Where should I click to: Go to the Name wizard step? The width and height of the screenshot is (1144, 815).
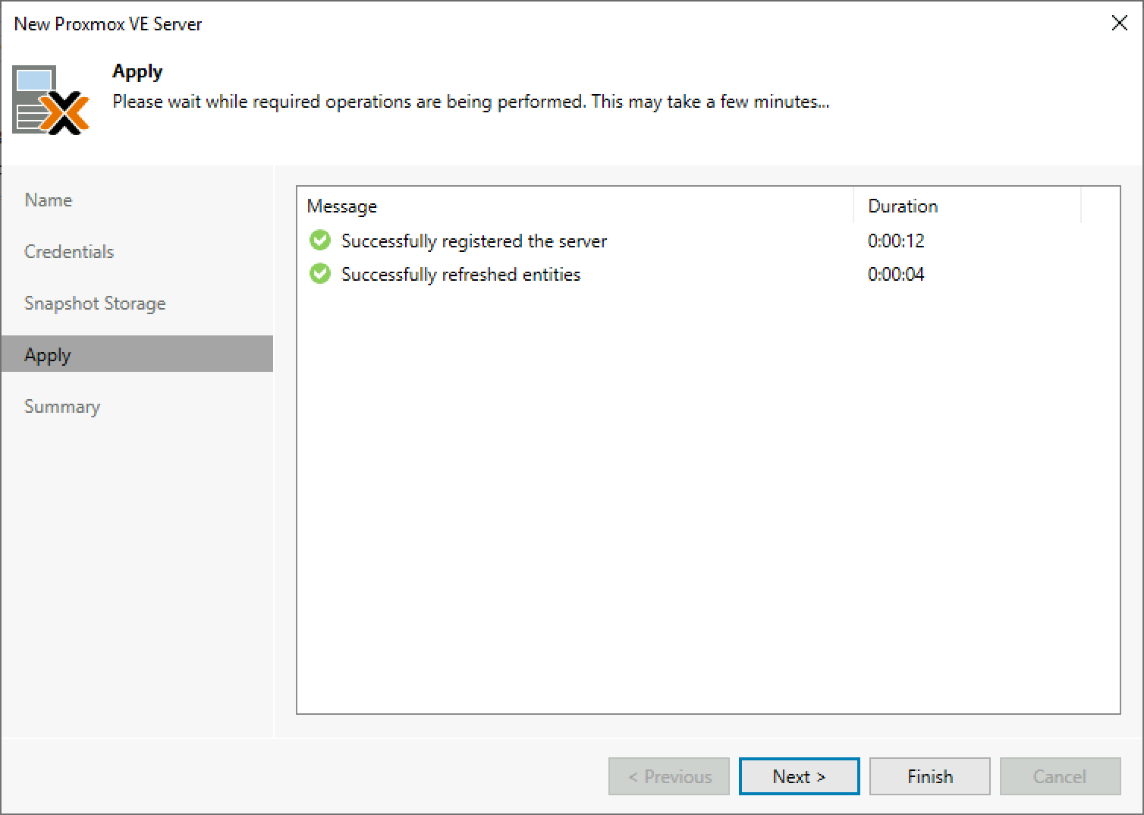click(x=49, y=200)
